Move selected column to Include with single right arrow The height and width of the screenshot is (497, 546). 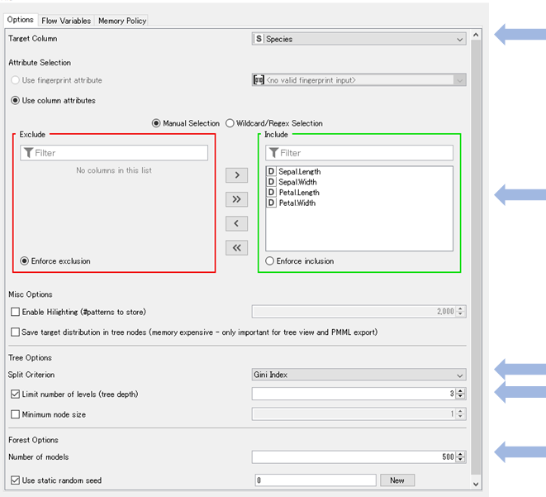[x=236, y=175]
